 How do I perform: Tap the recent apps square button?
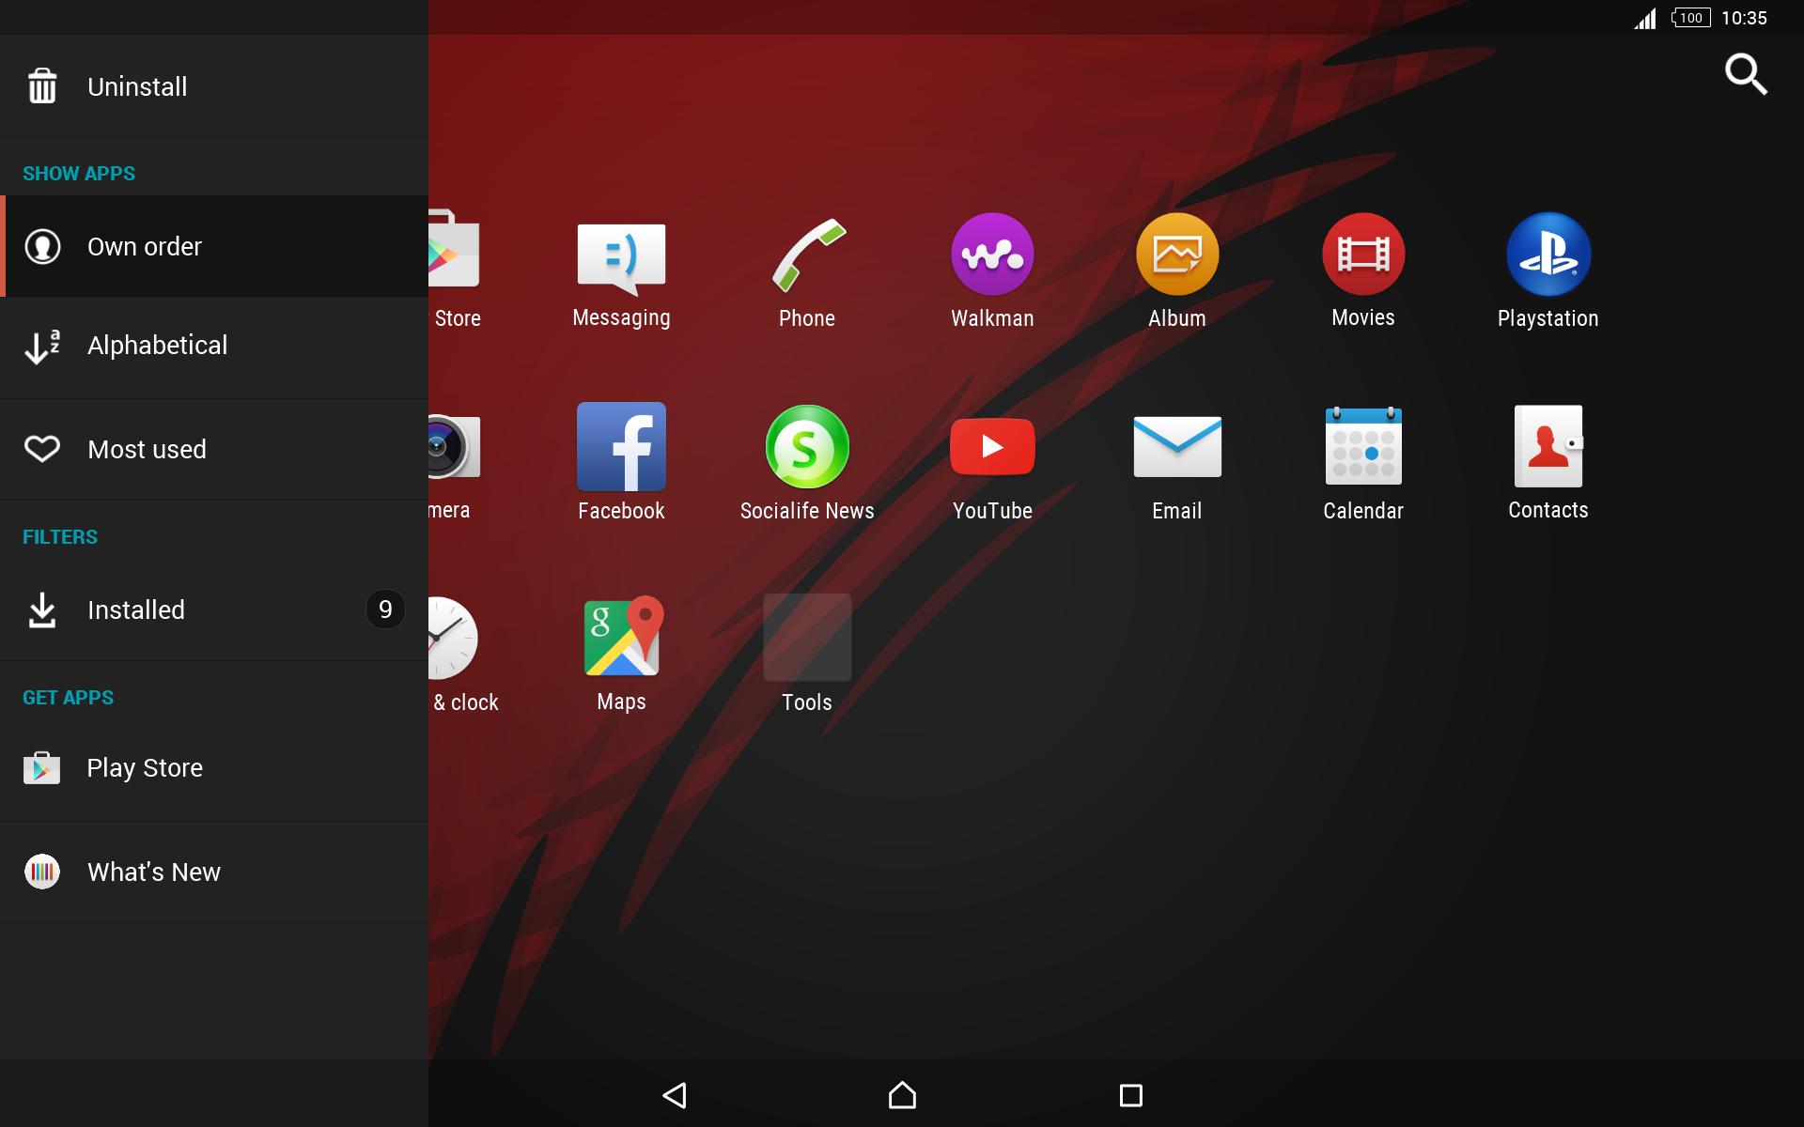point(1131,1095)
